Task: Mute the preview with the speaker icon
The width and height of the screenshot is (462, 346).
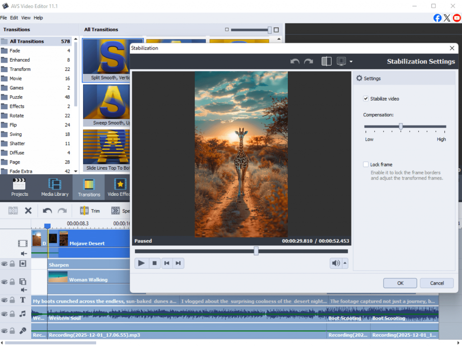Action: 335,263
